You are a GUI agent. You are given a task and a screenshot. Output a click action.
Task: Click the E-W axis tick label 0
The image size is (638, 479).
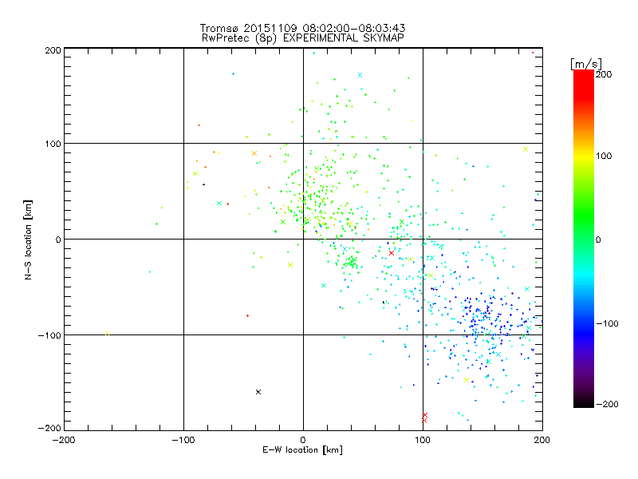pyautogui.click(x=303, y=440)
